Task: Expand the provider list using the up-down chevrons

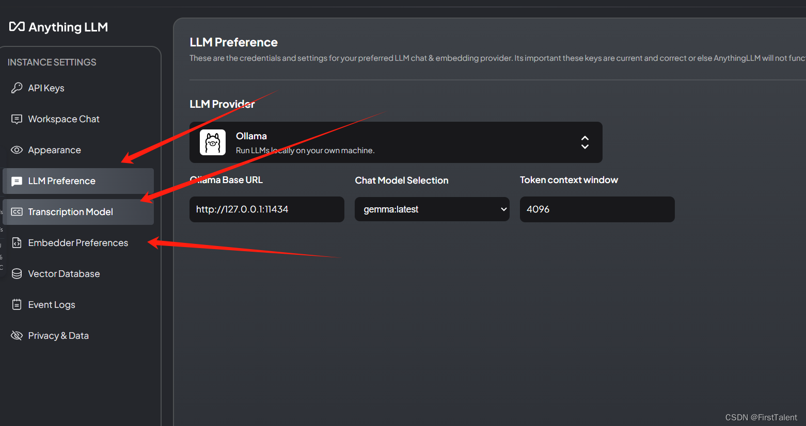Action: click(585, 142)
